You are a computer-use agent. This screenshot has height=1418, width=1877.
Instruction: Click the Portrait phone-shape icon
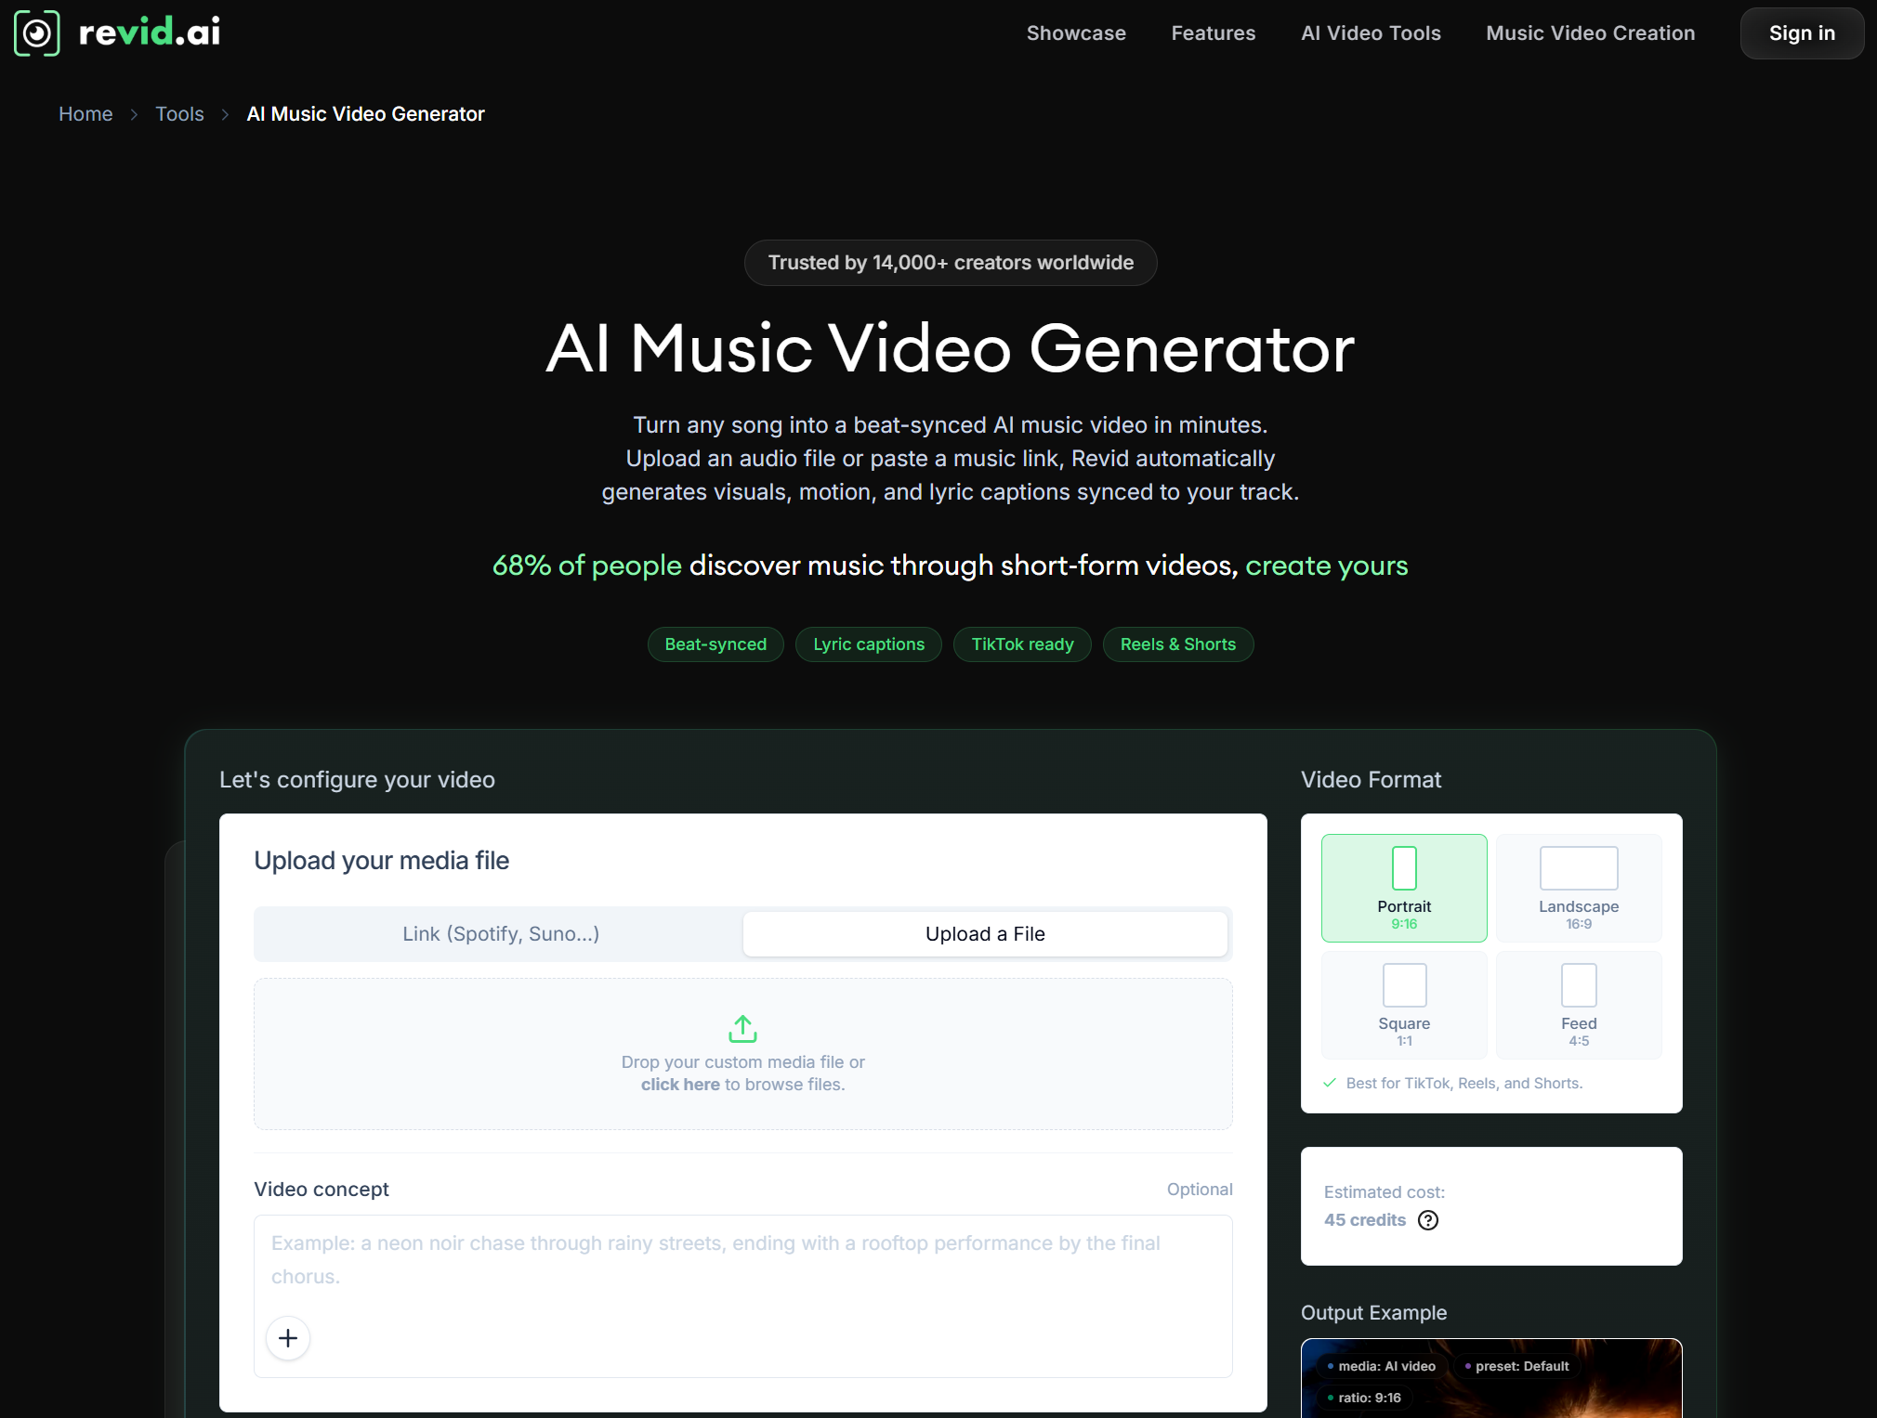click(x=1404, y=868)
